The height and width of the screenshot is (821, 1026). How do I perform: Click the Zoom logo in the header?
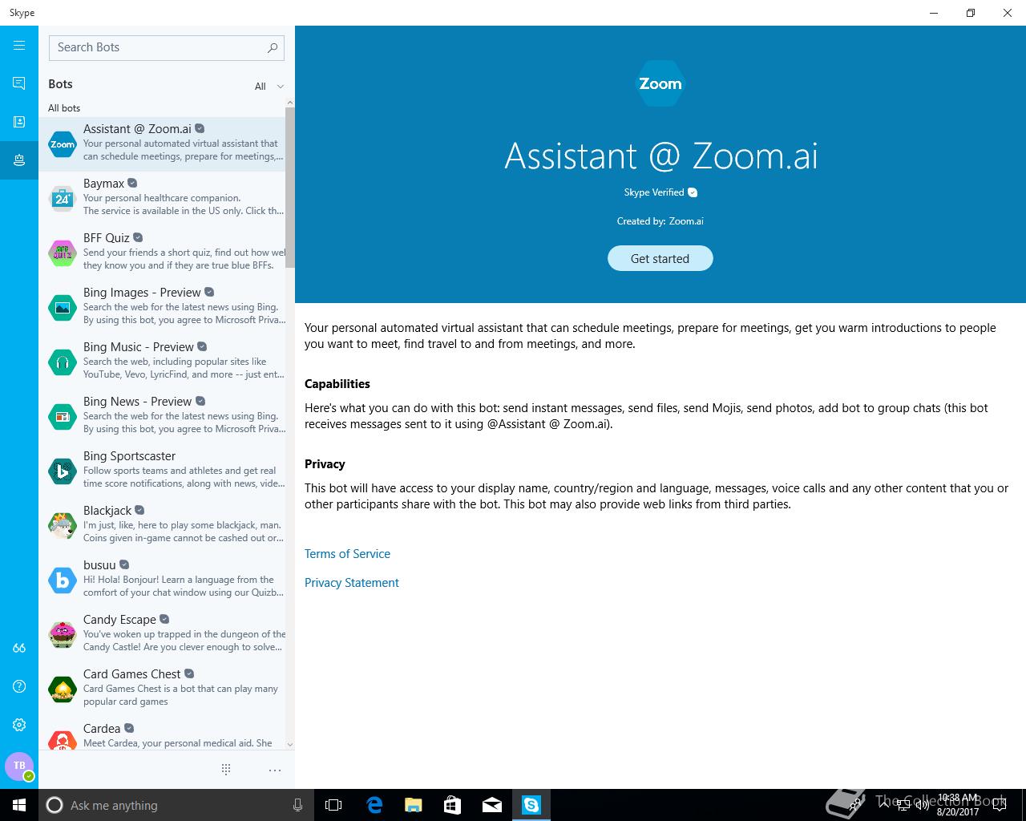(660, 83)
